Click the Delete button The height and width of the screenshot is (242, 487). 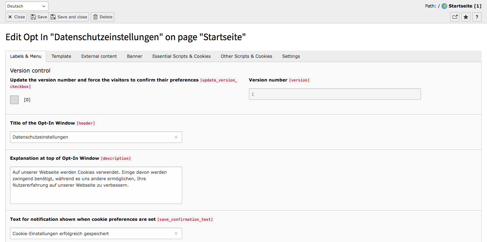pyautogui.click(x=103, y=17)
